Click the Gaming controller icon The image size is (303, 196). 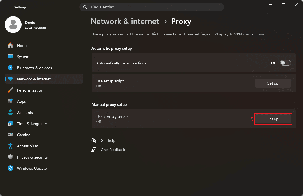tap(10, 135)
